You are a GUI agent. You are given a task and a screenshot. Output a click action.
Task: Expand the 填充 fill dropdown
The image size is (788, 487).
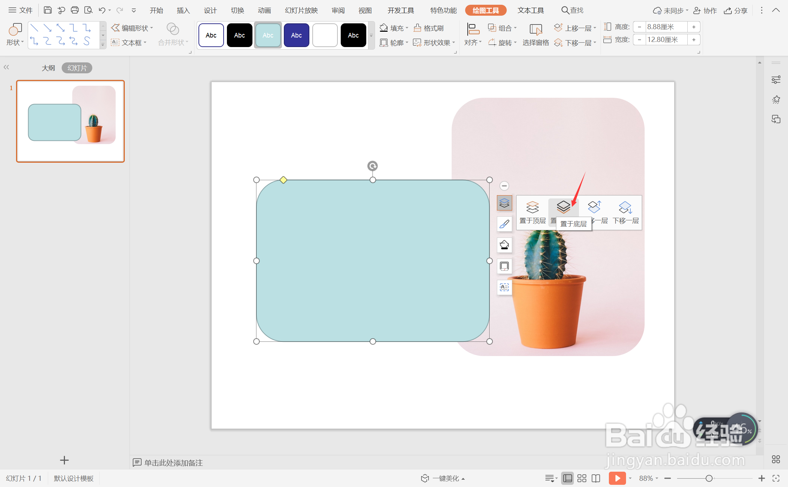407,28
